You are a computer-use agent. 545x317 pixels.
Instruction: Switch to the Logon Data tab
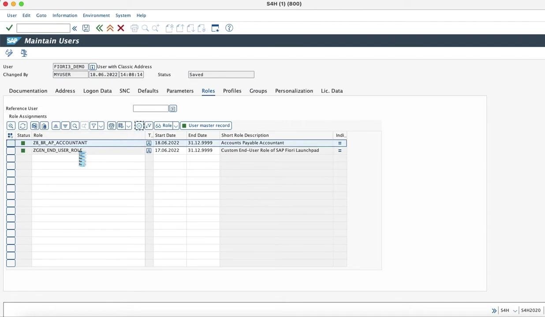[97, 91]
